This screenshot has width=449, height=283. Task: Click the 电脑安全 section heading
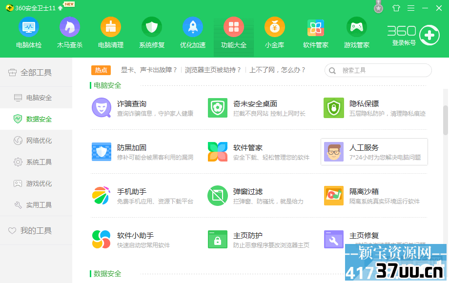tap(107, 85)
